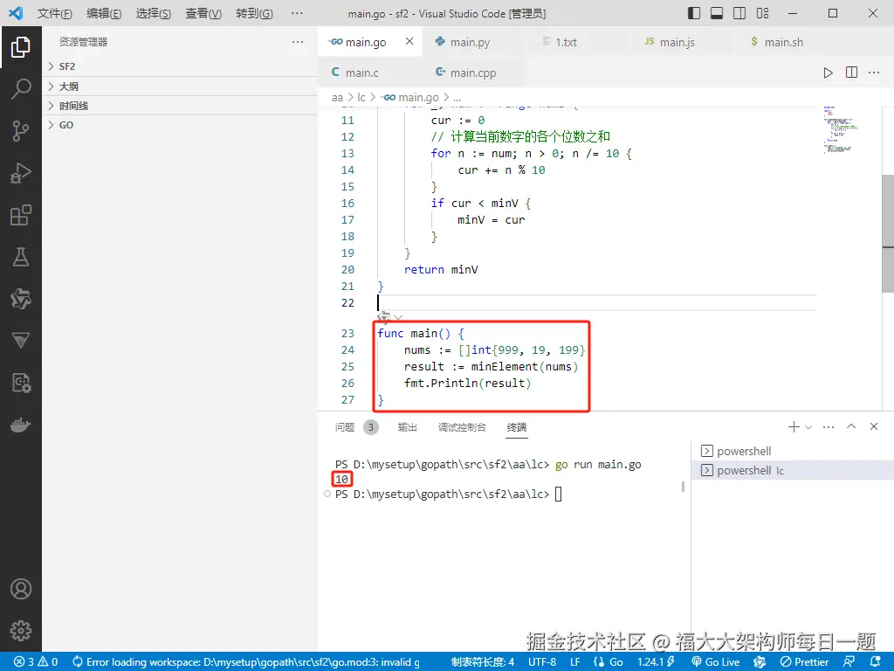Toggle the primary side bar layout icon
This screenshot has width=894, height=671.
pyautogui.click(x=694, y=13)
